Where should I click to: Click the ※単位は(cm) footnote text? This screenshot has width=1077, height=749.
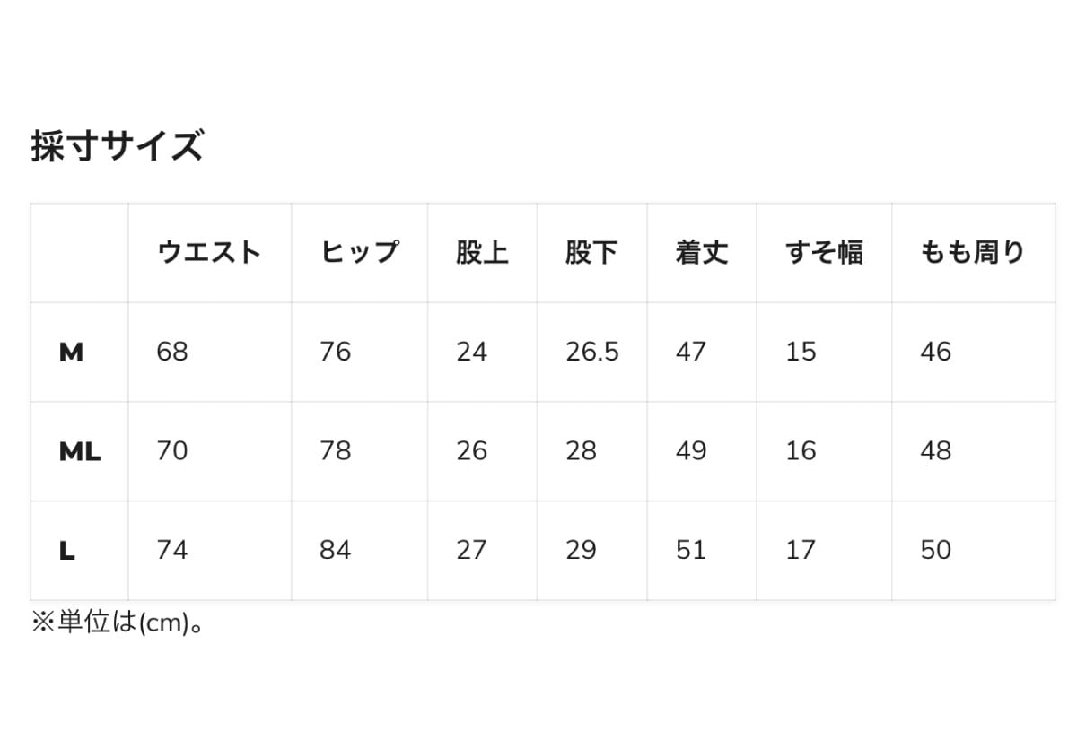tap(118, 623)
